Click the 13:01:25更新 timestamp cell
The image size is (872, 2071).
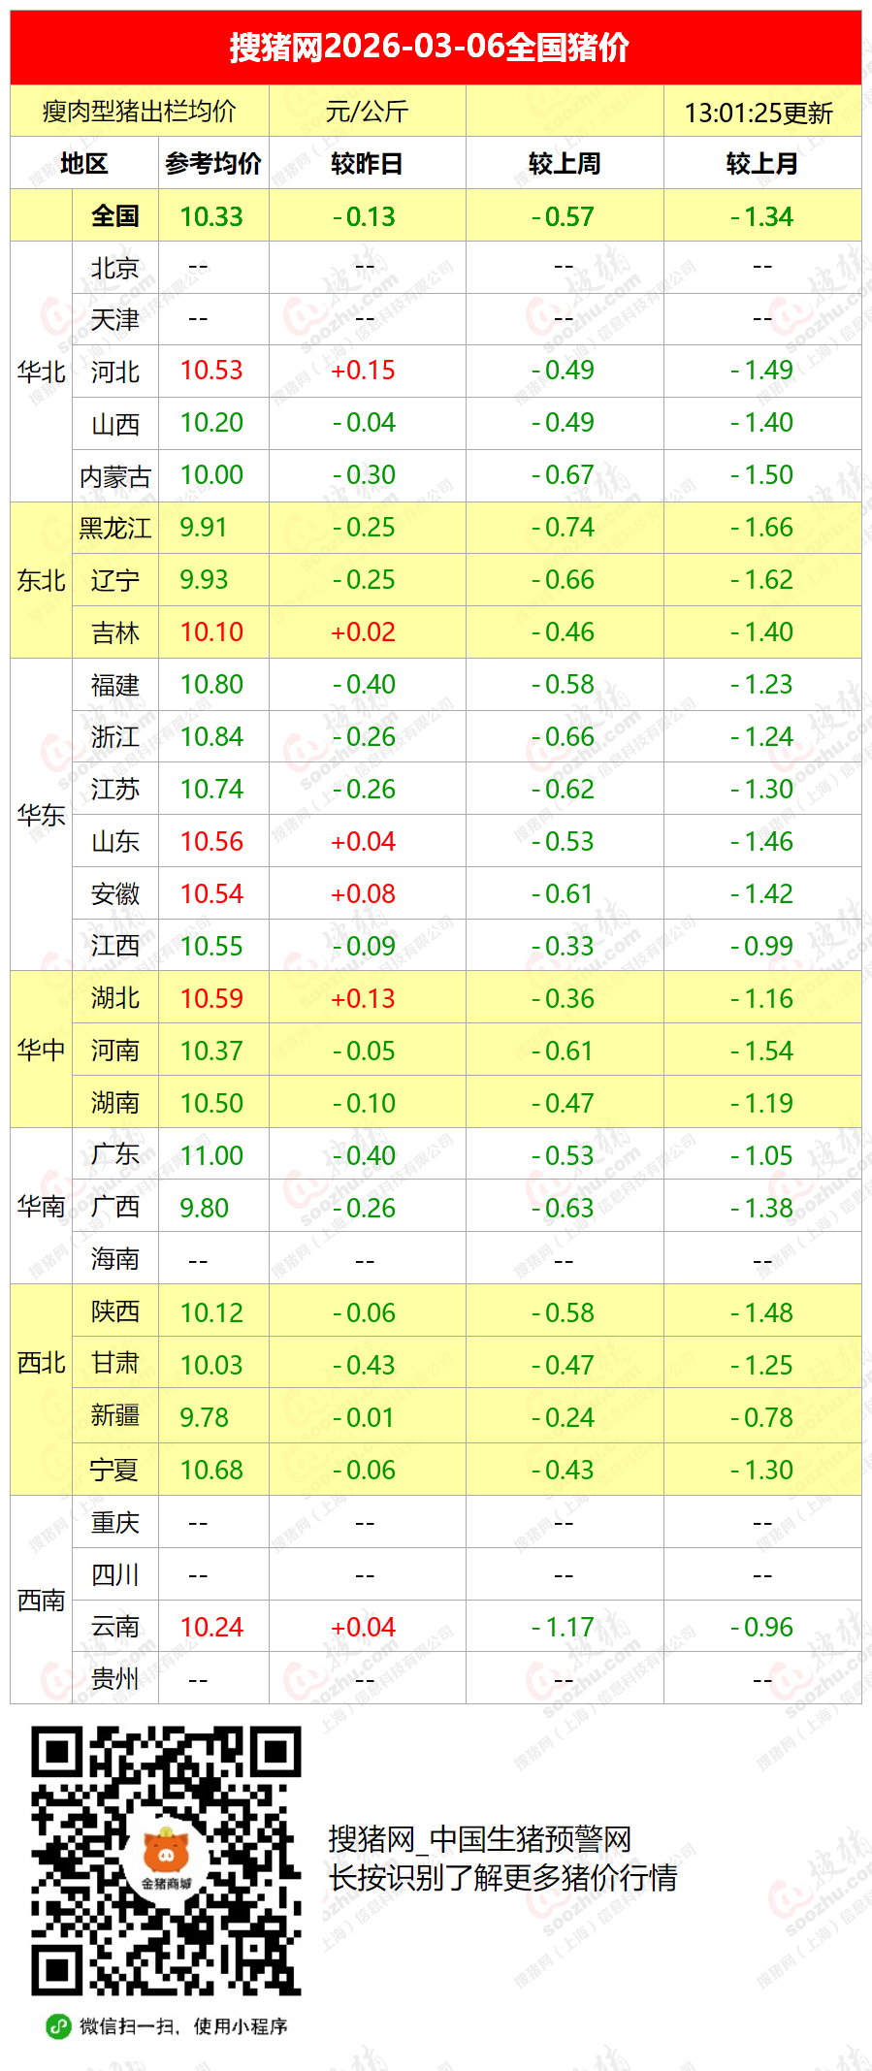click(759, 113)
